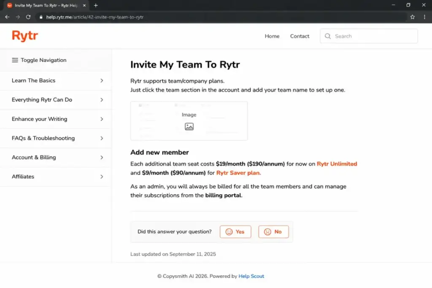Click the sad face icon on No

click(267, 232)
